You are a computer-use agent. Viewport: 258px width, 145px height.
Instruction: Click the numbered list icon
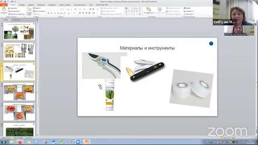click(85, 9)
